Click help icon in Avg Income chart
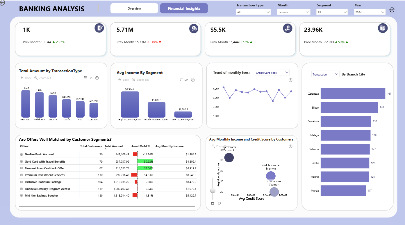The width and height of the screenshot is (405, 225). 193,80
